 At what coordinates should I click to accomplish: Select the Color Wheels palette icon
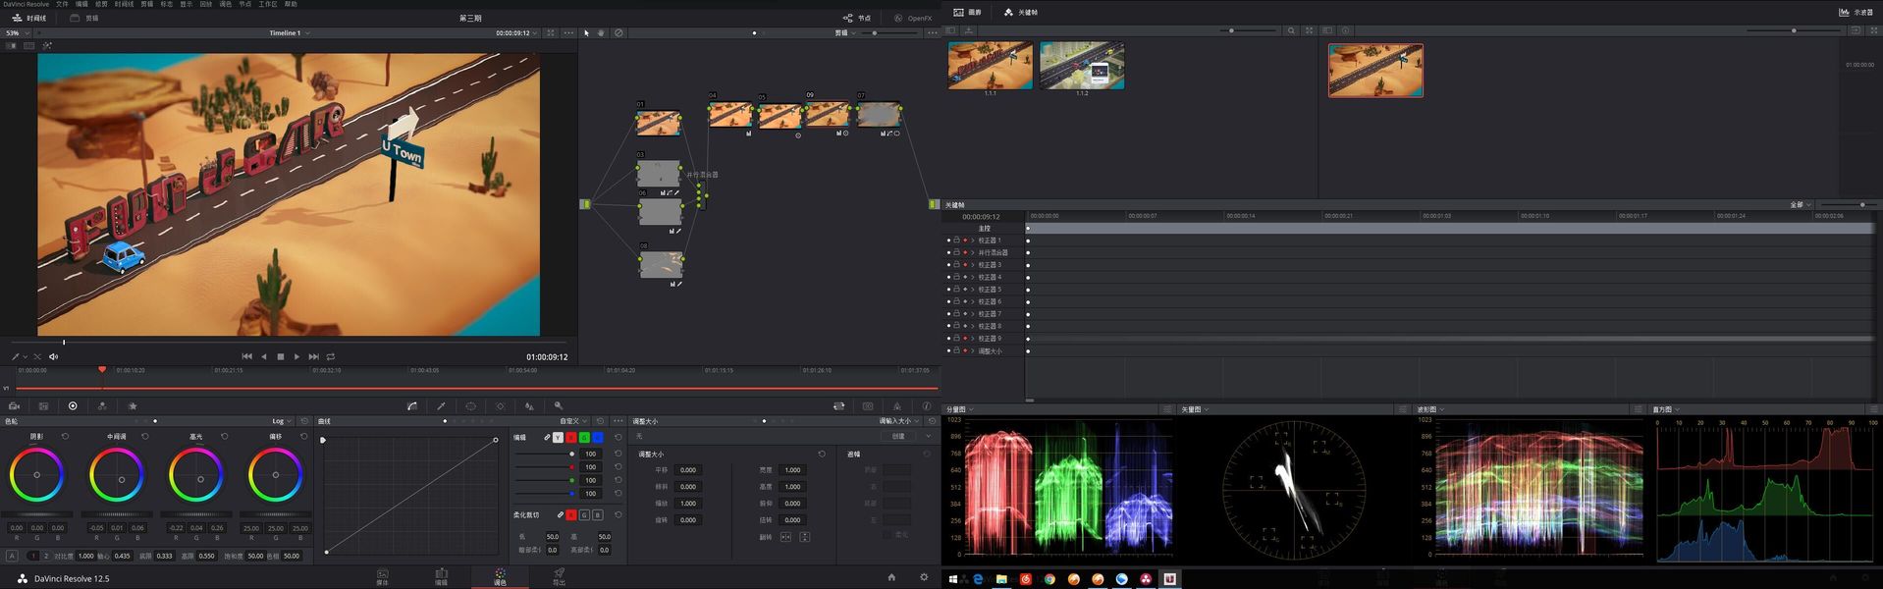coord(73,405)
